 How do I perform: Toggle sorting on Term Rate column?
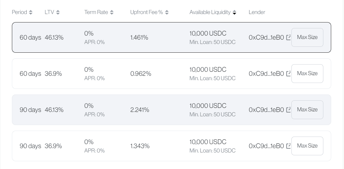coord(112,12)
